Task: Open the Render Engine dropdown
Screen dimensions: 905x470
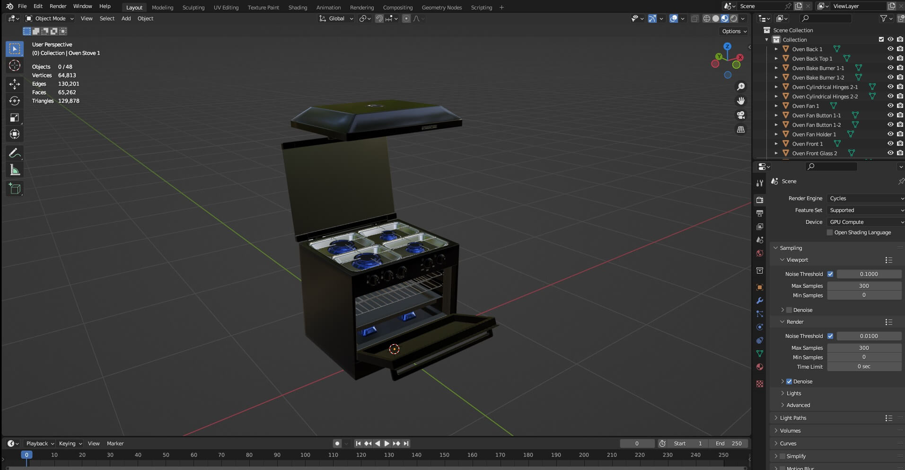Action: point(865,198)
